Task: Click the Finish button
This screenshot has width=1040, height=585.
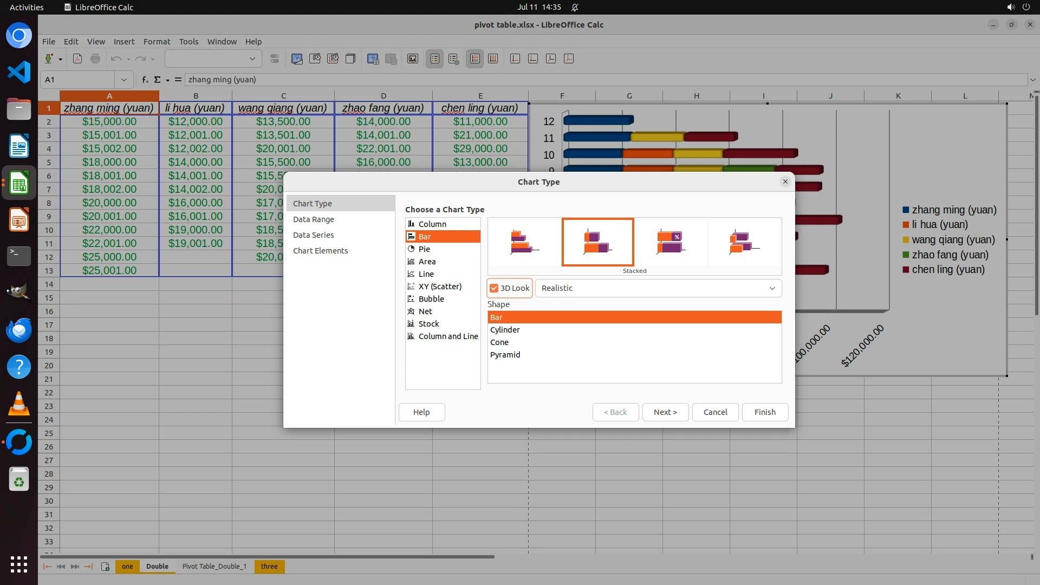Action: pos(765,412)
